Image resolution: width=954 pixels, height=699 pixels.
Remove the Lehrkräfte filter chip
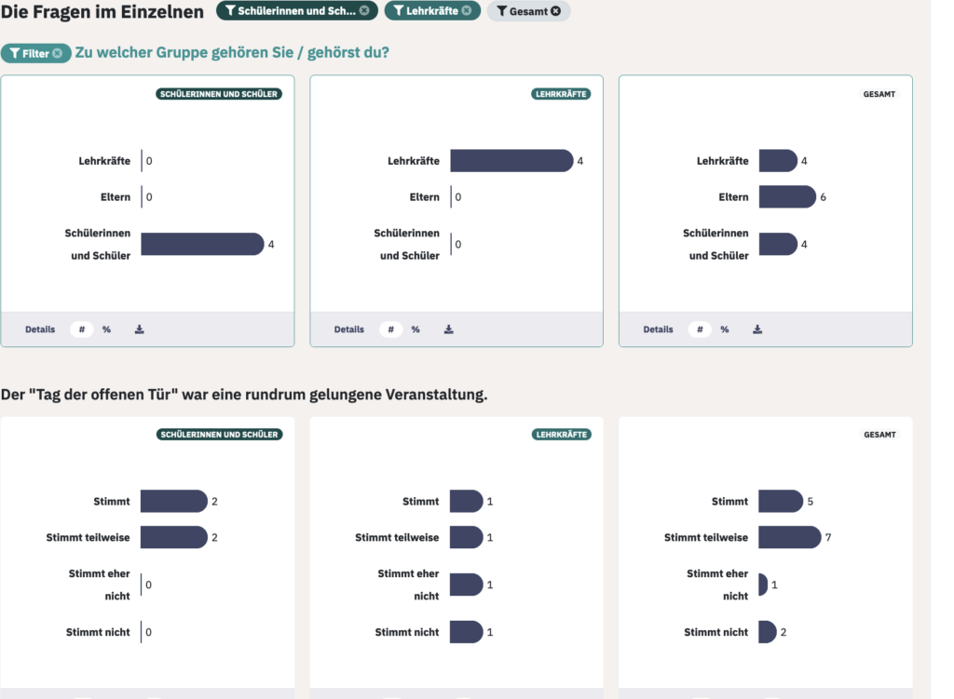coord(466,10)
